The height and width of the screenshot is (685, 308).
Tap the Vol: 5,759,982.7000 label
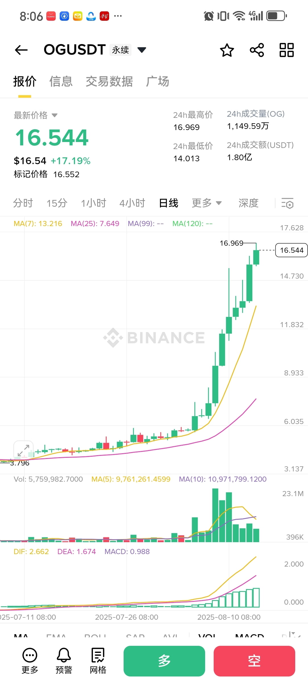[48, 479]
